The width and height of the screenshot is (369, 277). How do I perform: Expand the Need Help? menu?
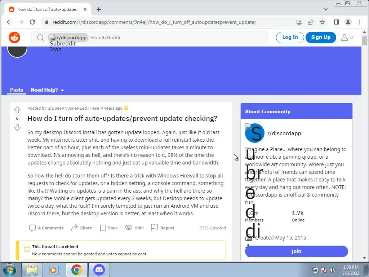point(47,90)
